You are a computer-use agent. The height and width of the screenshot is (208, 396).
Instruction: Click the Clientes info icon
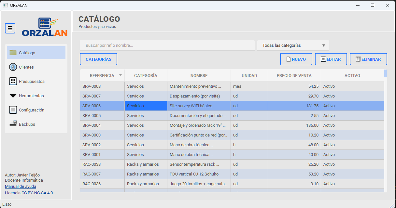pyautogui.click(x=13, y=67)
